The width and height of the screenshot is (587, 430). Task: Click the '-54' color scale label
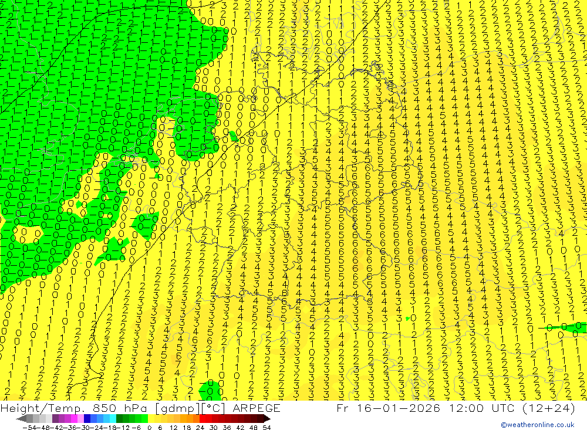30,428
